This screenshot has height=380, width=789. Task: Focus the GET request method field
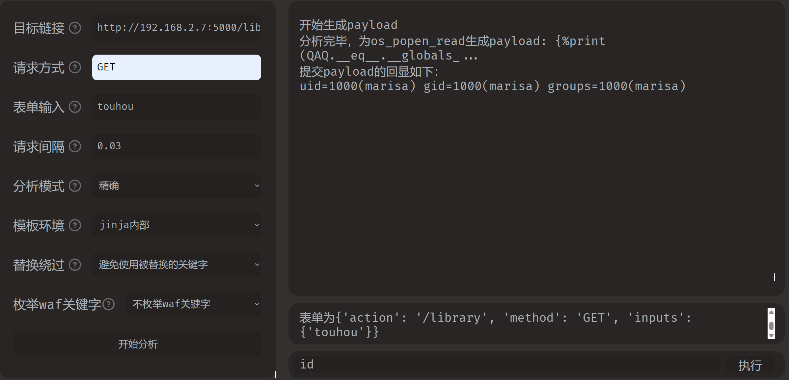(x=177, y=67)
